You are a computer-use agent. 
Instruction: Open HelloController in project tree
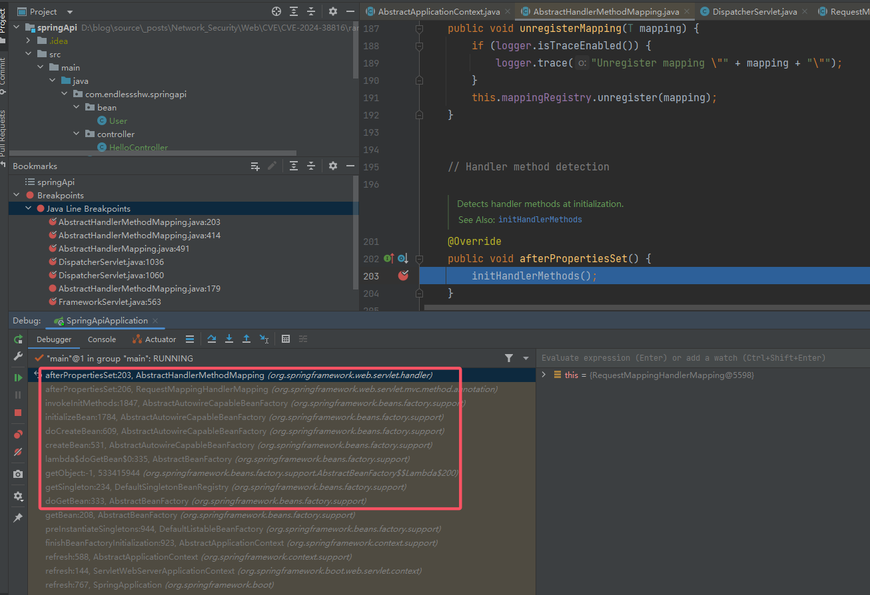click(139, 148)
